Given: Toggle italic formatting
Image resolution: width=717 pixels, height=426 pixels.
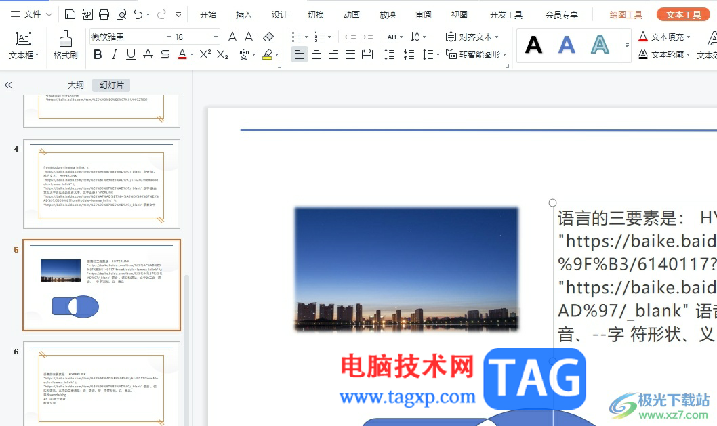Looking at the screenshot, I should point(115,54).
